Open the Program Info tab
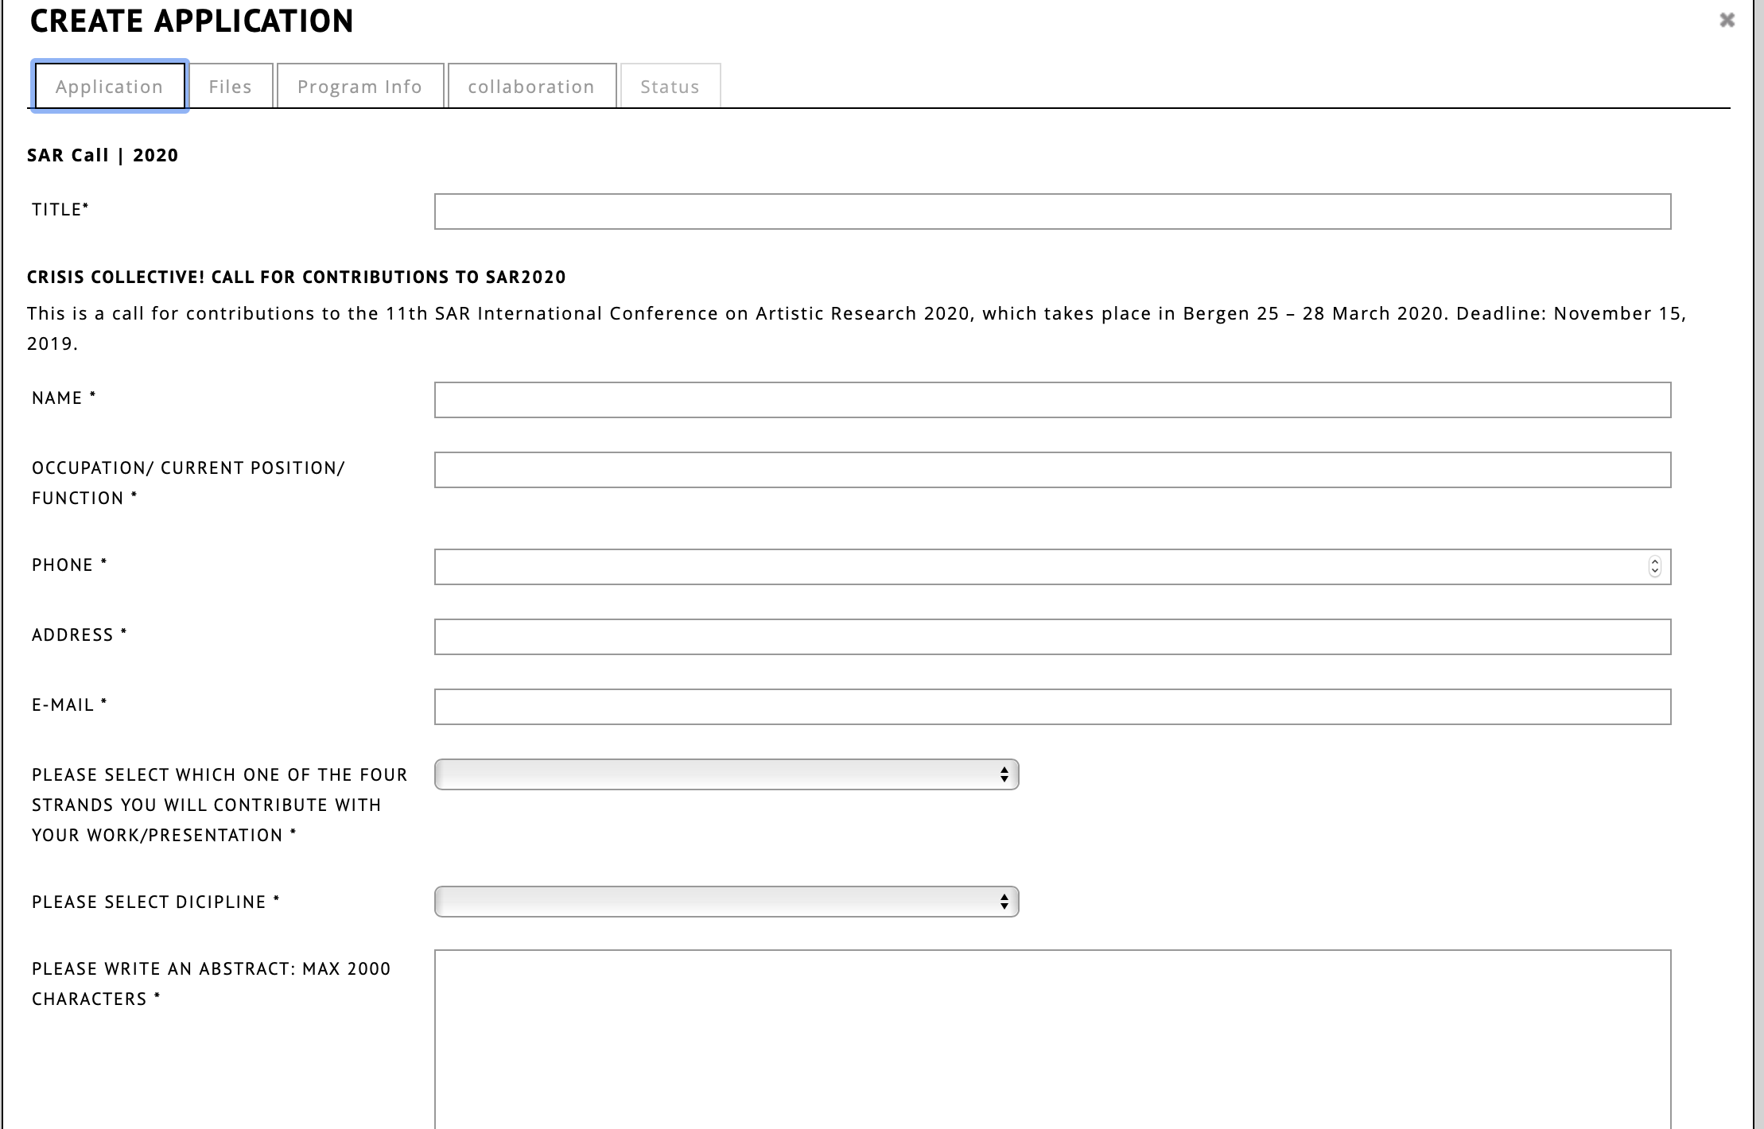1764x1129 pixels. click(359, 86)
